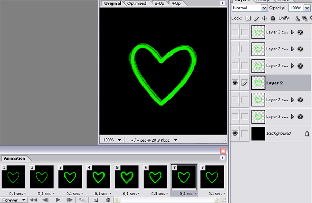Open the 100% zoom level dropdown

(x=112, y=140)
